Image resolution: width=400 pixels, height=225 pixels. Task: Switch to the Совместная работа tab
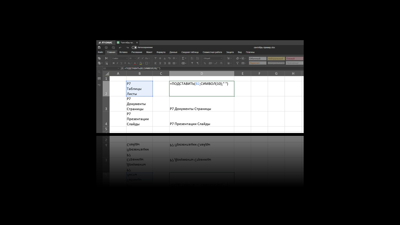click(x=212, y=52)
